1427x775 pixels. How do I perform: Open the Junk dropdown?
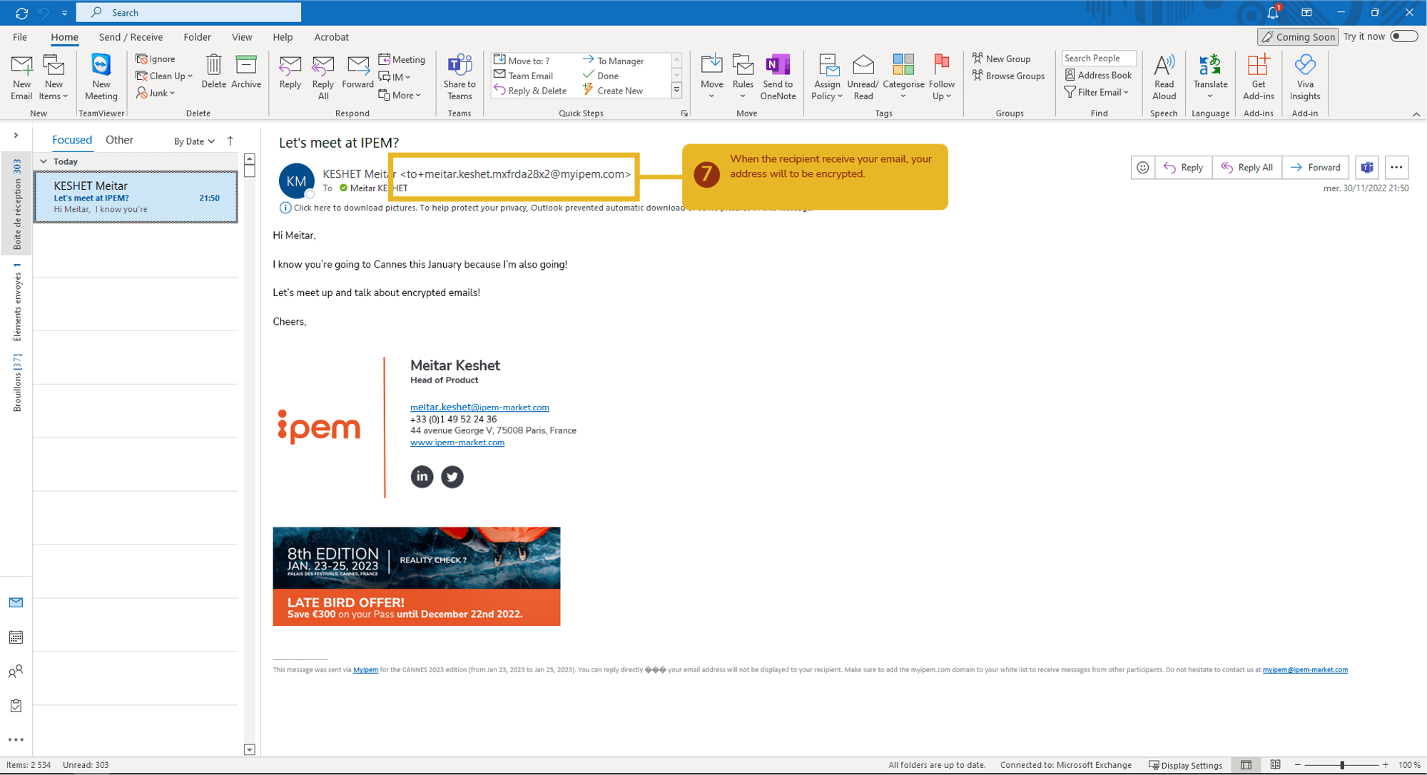click(156, 93)
